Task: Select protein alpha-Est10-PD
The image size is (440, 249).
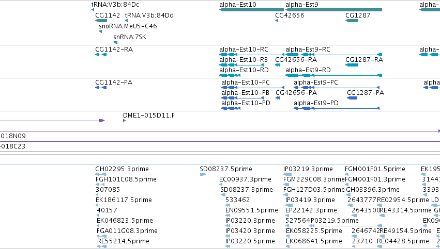Action: tap(231, 108)
